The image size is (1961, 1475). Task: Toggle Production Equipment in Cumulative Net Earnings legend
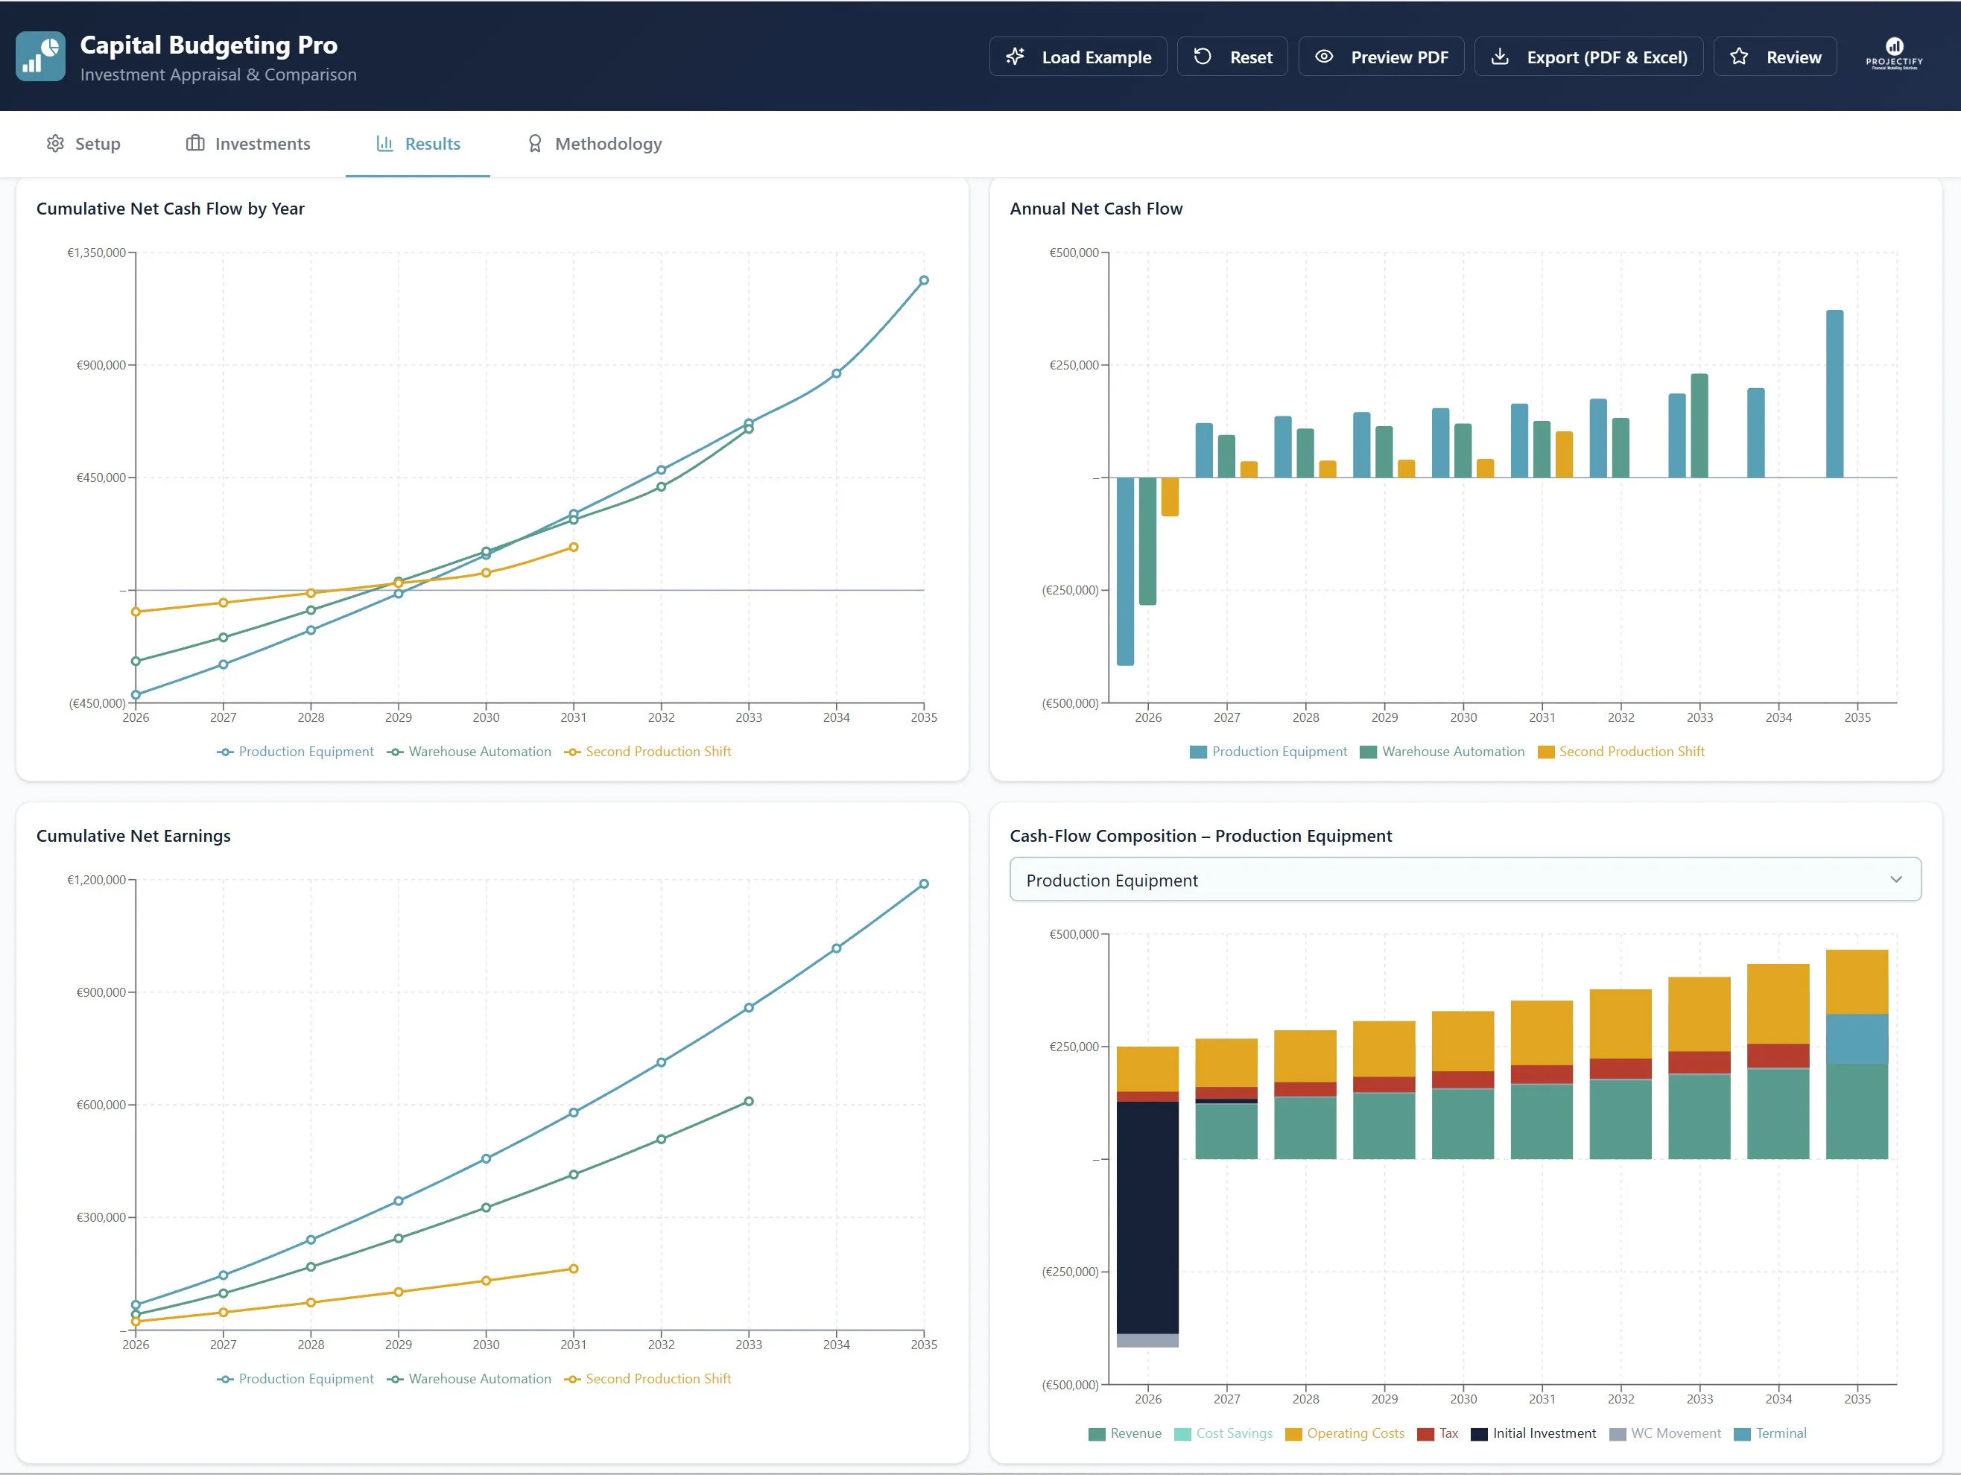click(295, 1379)
